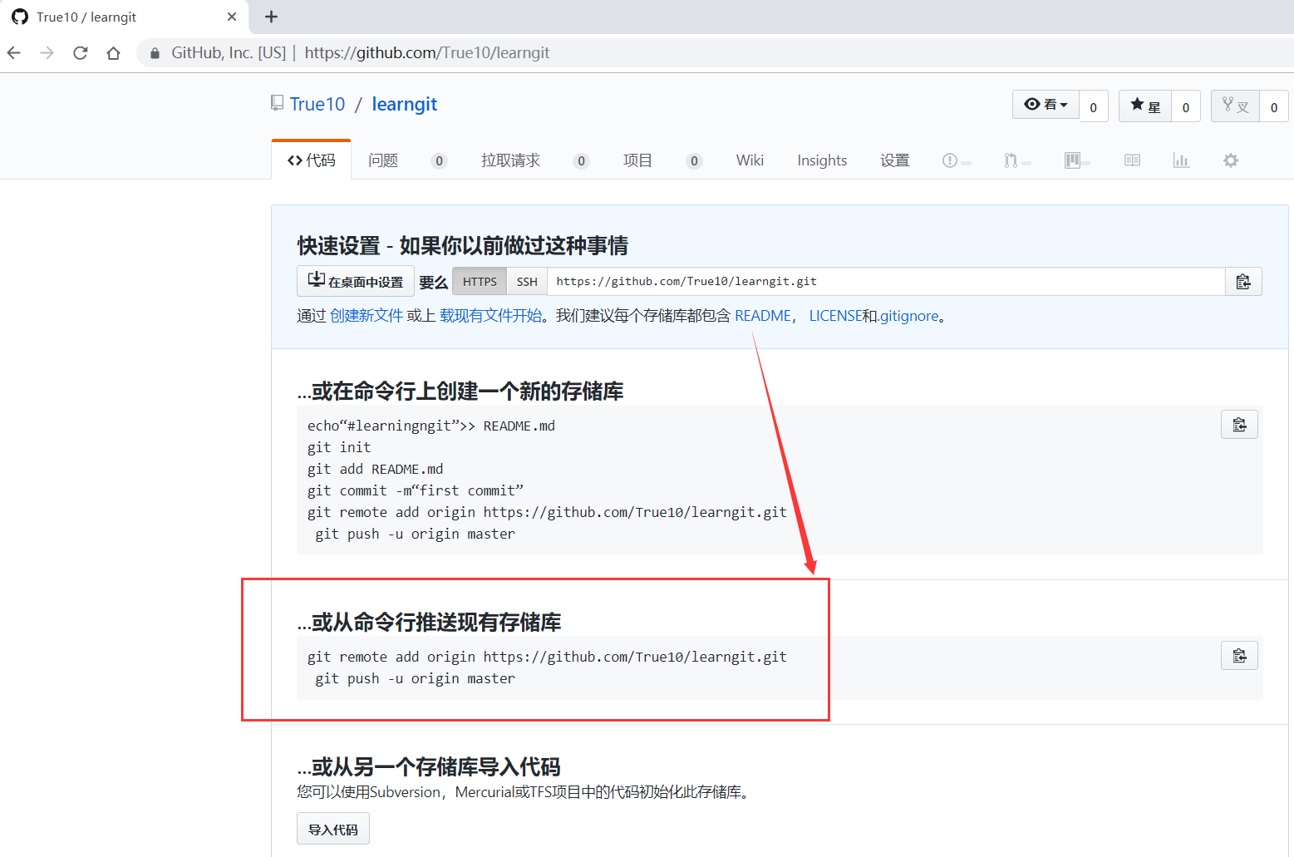Screen dimensions: 1294x857
Task: Click the fork count 0
Action: tap(1274, 107)
